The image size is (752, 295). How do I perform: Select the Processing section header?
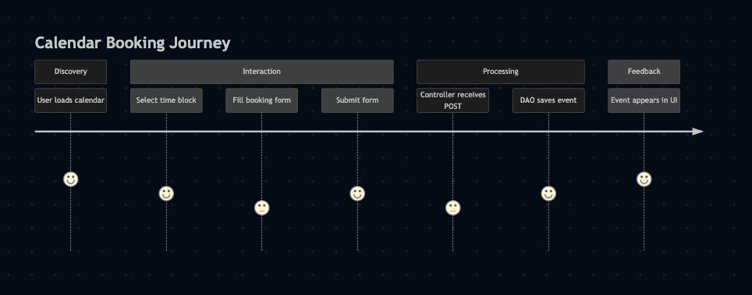pos(501,72)
